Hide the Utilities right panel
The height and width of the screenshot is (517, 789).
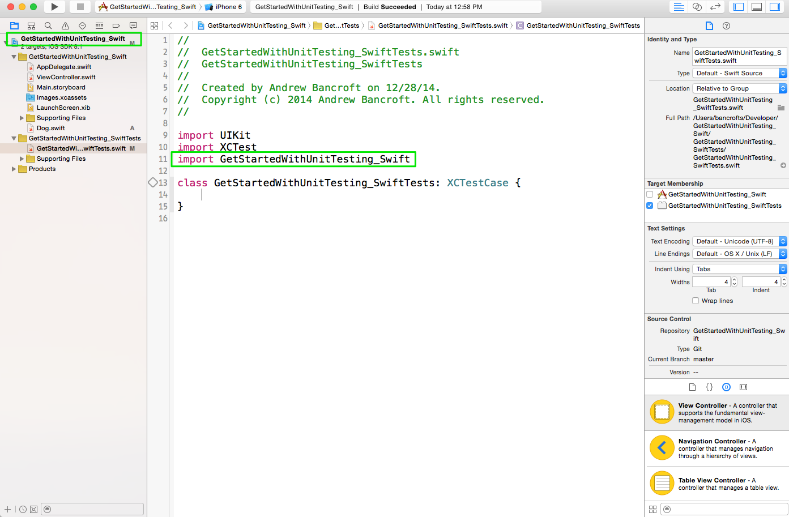coord(774,7)
